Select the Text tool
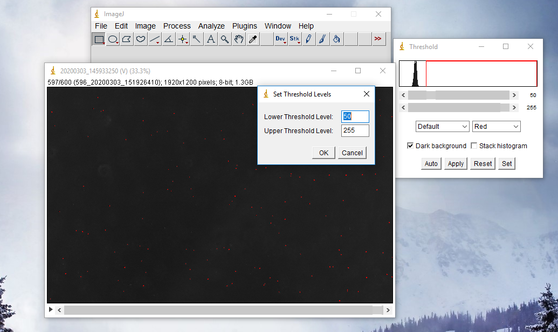 click(x=211, y=39)
